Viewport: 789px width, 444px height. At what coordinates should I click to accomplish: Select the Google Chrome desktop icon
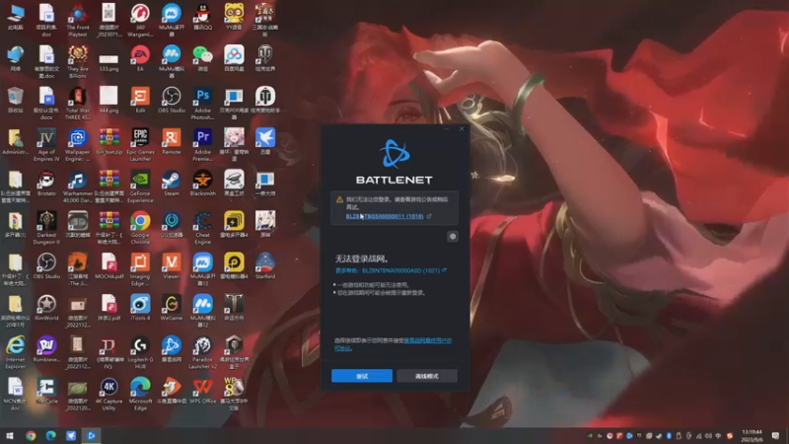140,228
